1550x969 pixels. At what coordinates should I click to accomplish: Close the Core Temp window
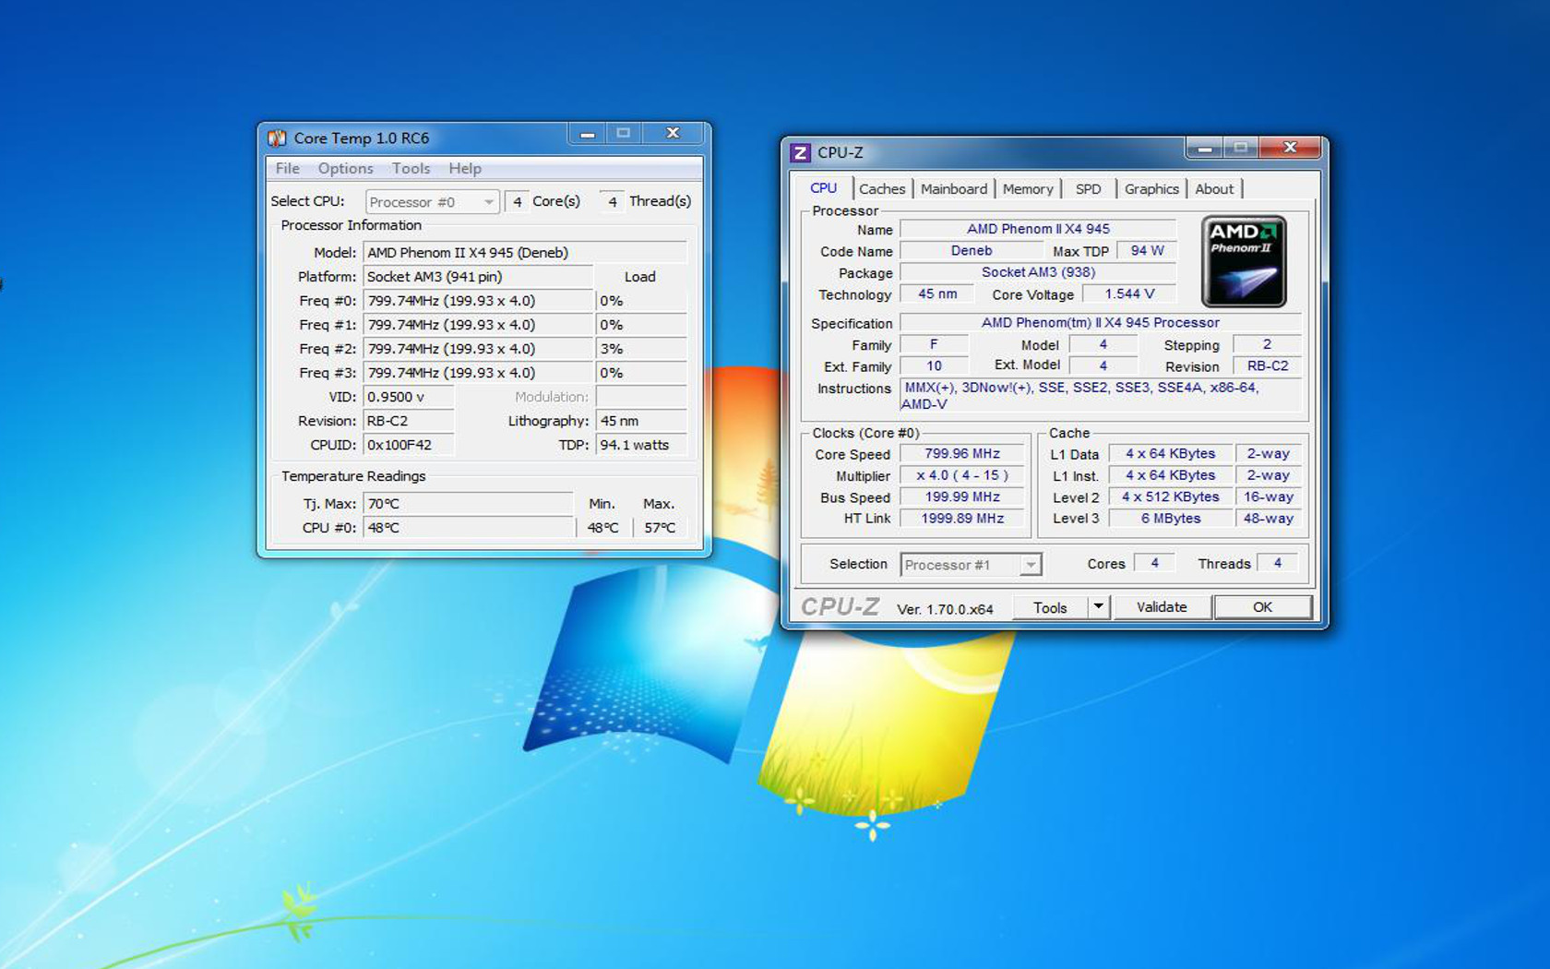click(x=674, y=134)
